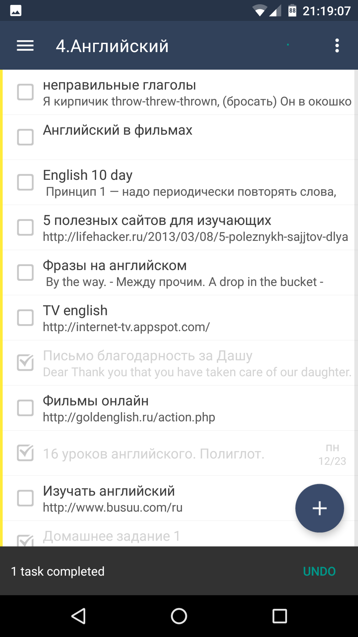
Task: Mark 'Английский в фильмах' as completed
Action: (x=26, y=137)
